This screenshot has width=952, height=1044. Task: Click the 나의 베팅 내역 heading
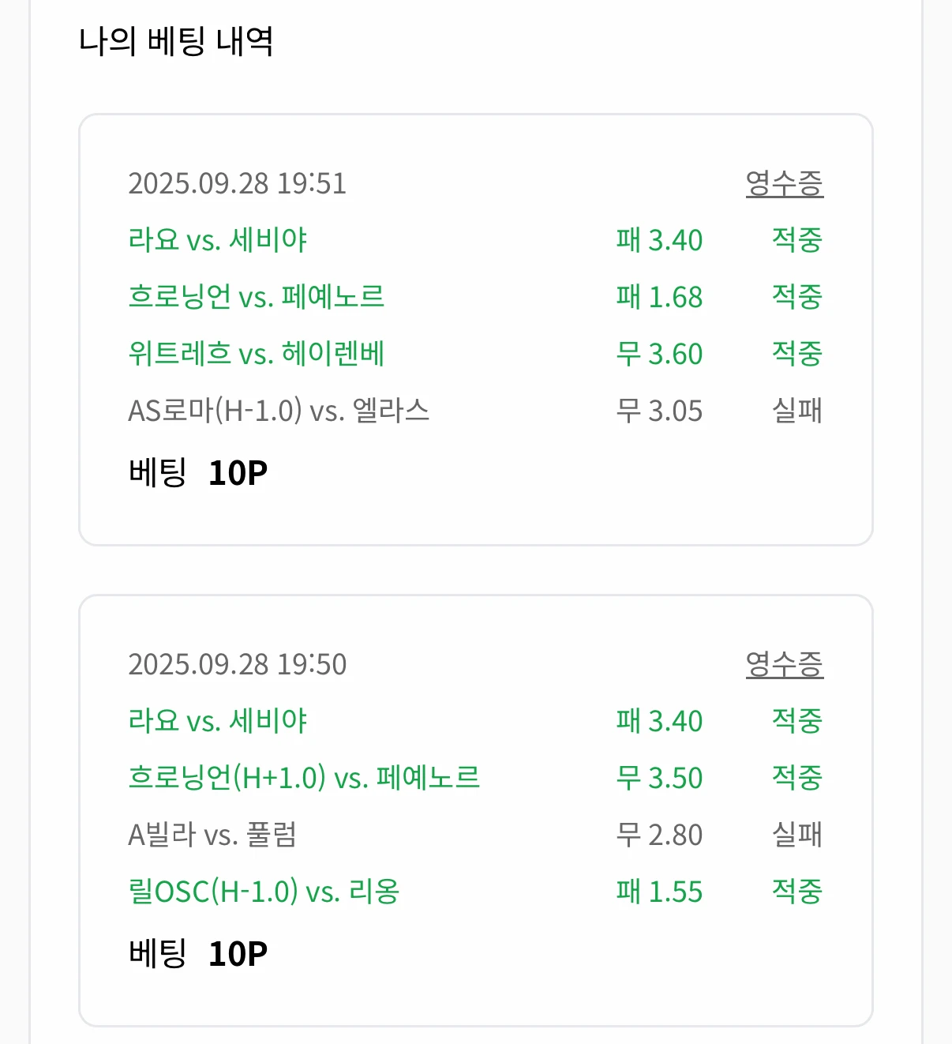point(176,41)
